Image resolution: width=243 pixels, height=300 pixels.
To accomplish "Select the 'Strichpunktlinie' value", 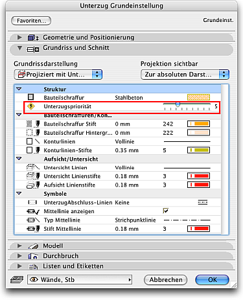I will tap(135, 220).
